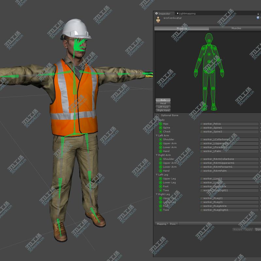Select the worker_RArmPalm bone field

229,171
